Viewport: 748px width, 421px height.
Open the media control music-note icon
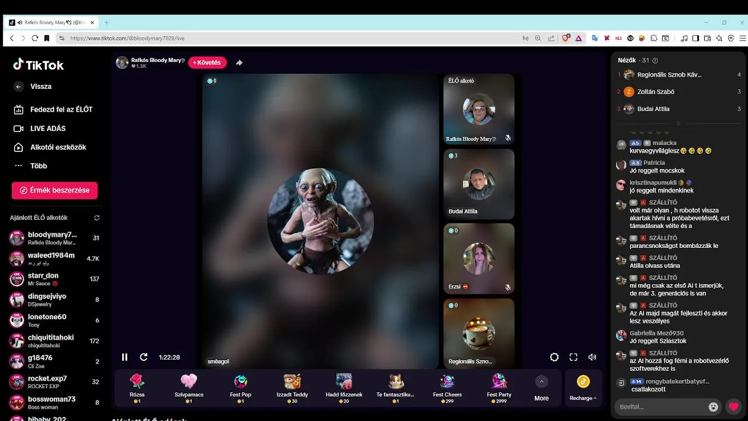click(684, 38)
